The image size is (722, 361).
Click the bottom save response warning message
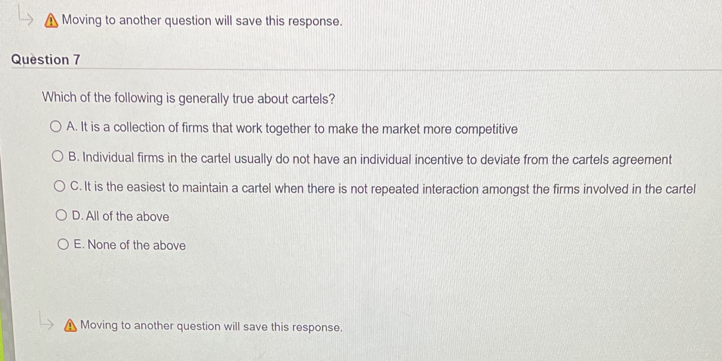pyautogui.click(x=211, y=327)
